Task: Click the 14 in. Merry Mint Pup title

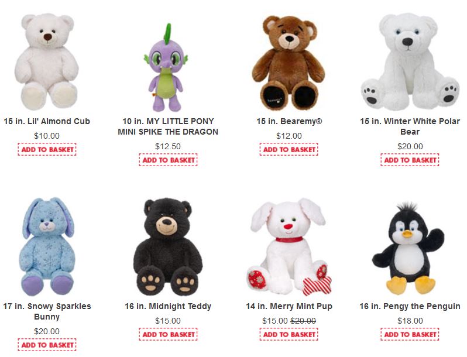Action: 289,306
